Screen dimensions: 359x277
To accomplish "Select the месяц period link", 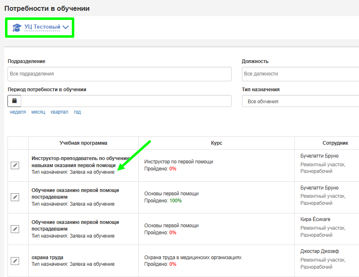I will (38, 112).
